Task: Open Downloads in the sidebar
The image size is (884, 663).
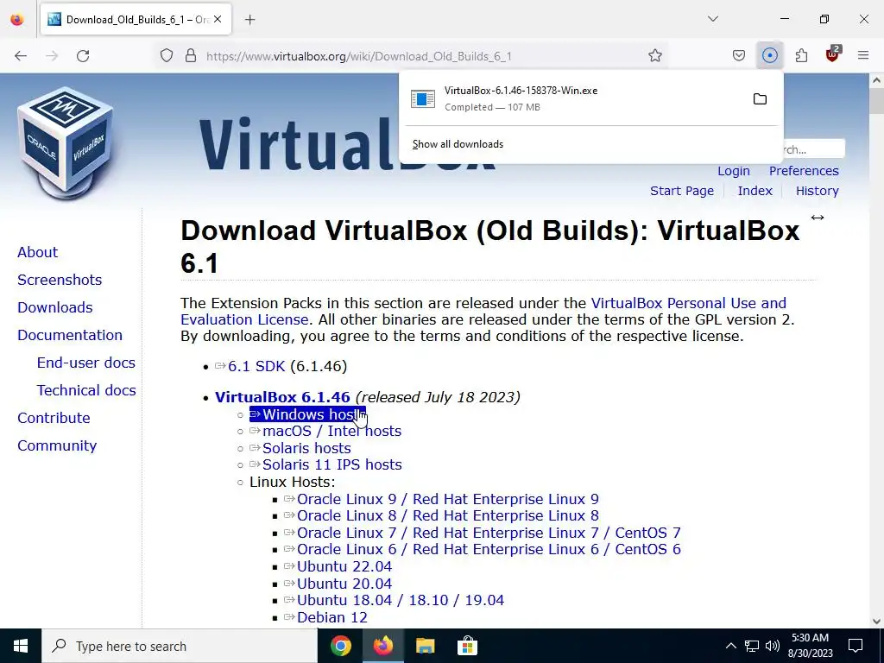Action: (x=54, y=307)
